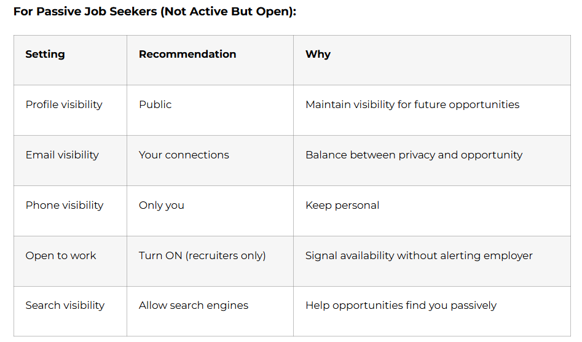Click 'Help opportunities find you passively' text
The image size is (582, 342).
click(x=401, y=305)
